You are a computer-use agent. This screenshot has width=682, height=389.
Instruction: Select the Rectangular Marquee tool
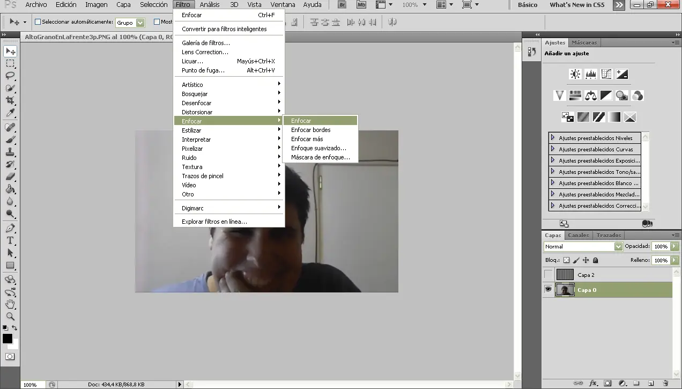[x=10, y=63]
